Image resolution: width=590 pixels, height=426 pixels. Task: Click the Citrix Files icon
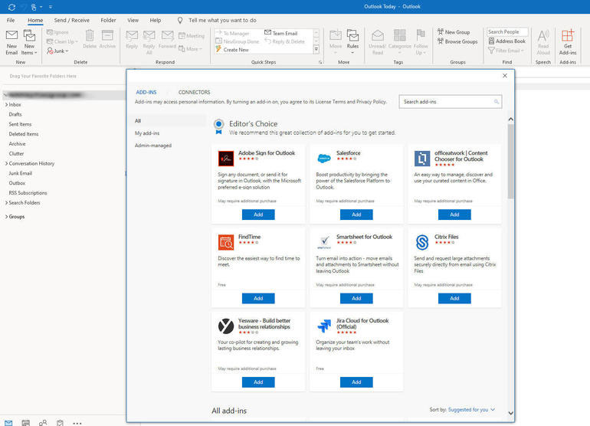coord(422,242)
